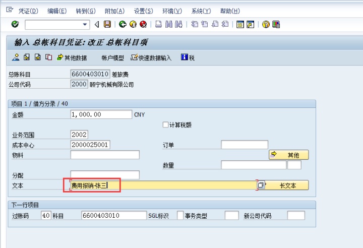Image resolution: width=363 pixels, height=248 pixels.
Task: Click the next line item icon
Action: coord(38,57)
